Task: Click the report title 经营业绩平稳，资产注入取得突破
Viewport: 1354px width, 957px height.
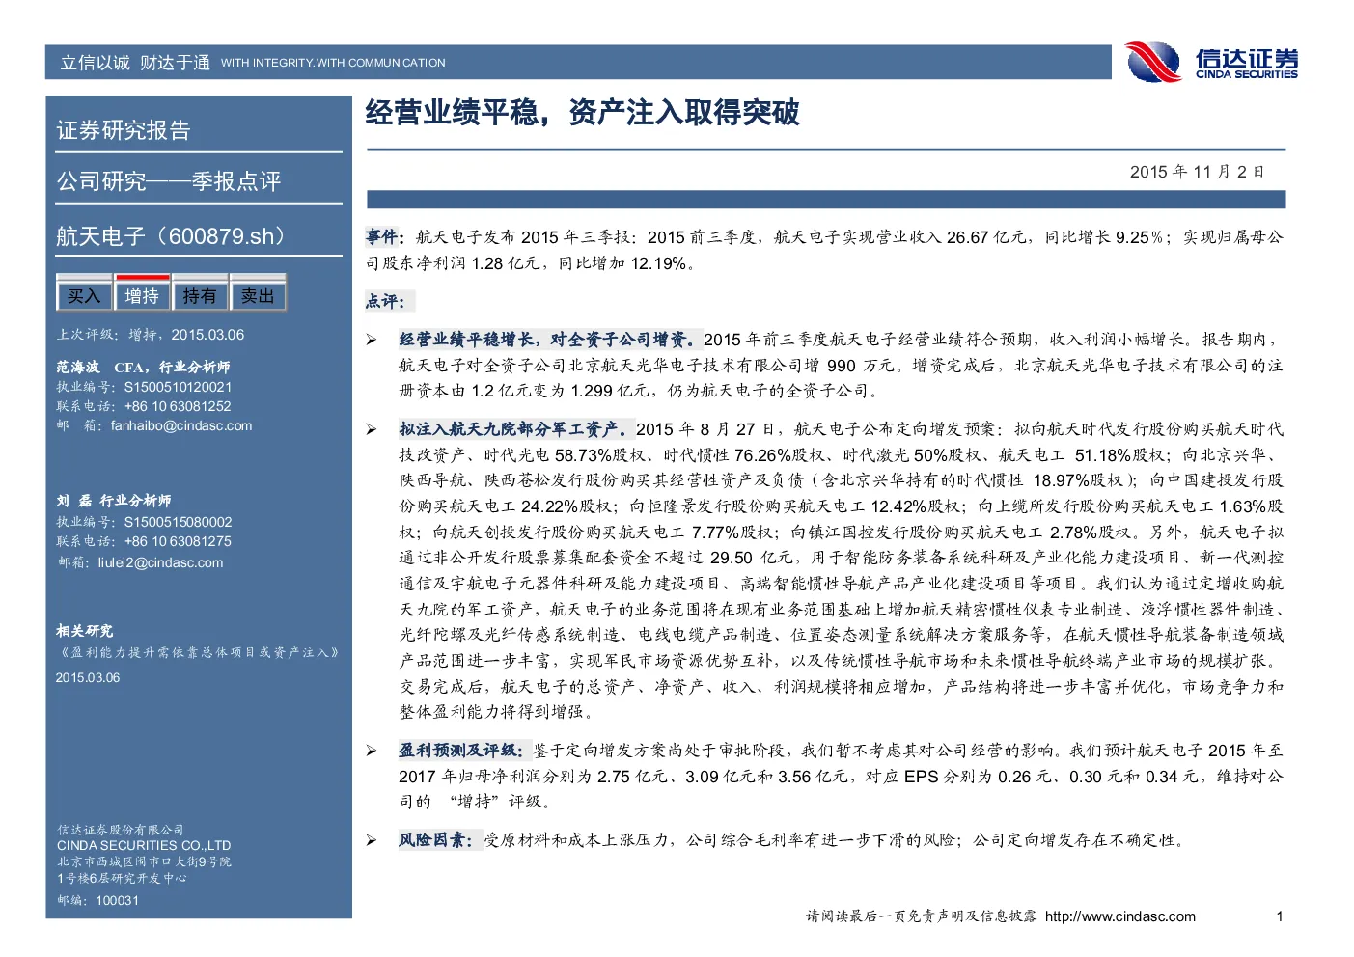Action: 582,113
